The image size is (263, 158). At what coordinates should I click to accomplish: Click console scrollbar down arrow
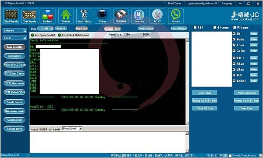coord(187,123)
